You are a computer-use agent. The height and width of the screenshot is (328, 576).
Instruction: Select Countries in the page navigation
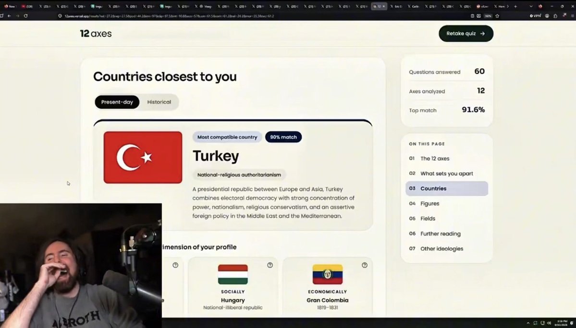click(x=447, y=188)
